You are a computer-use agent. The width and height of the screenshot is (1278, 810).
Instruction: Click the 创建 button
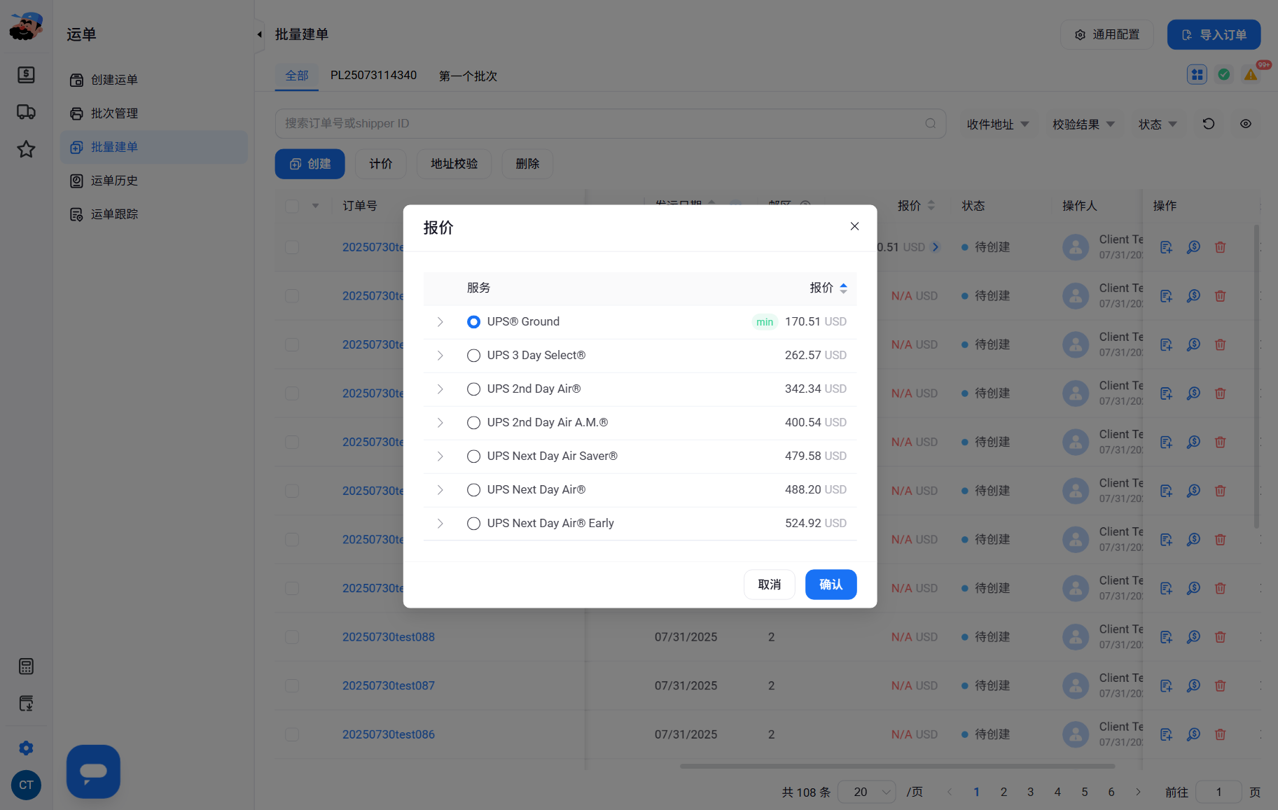tap(310, 164)
